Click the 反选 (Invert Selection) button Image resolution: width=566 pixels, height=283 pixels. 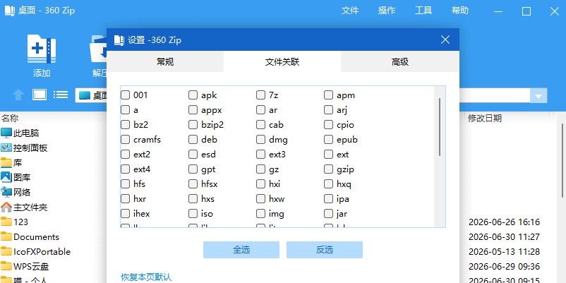coord(325,250)
